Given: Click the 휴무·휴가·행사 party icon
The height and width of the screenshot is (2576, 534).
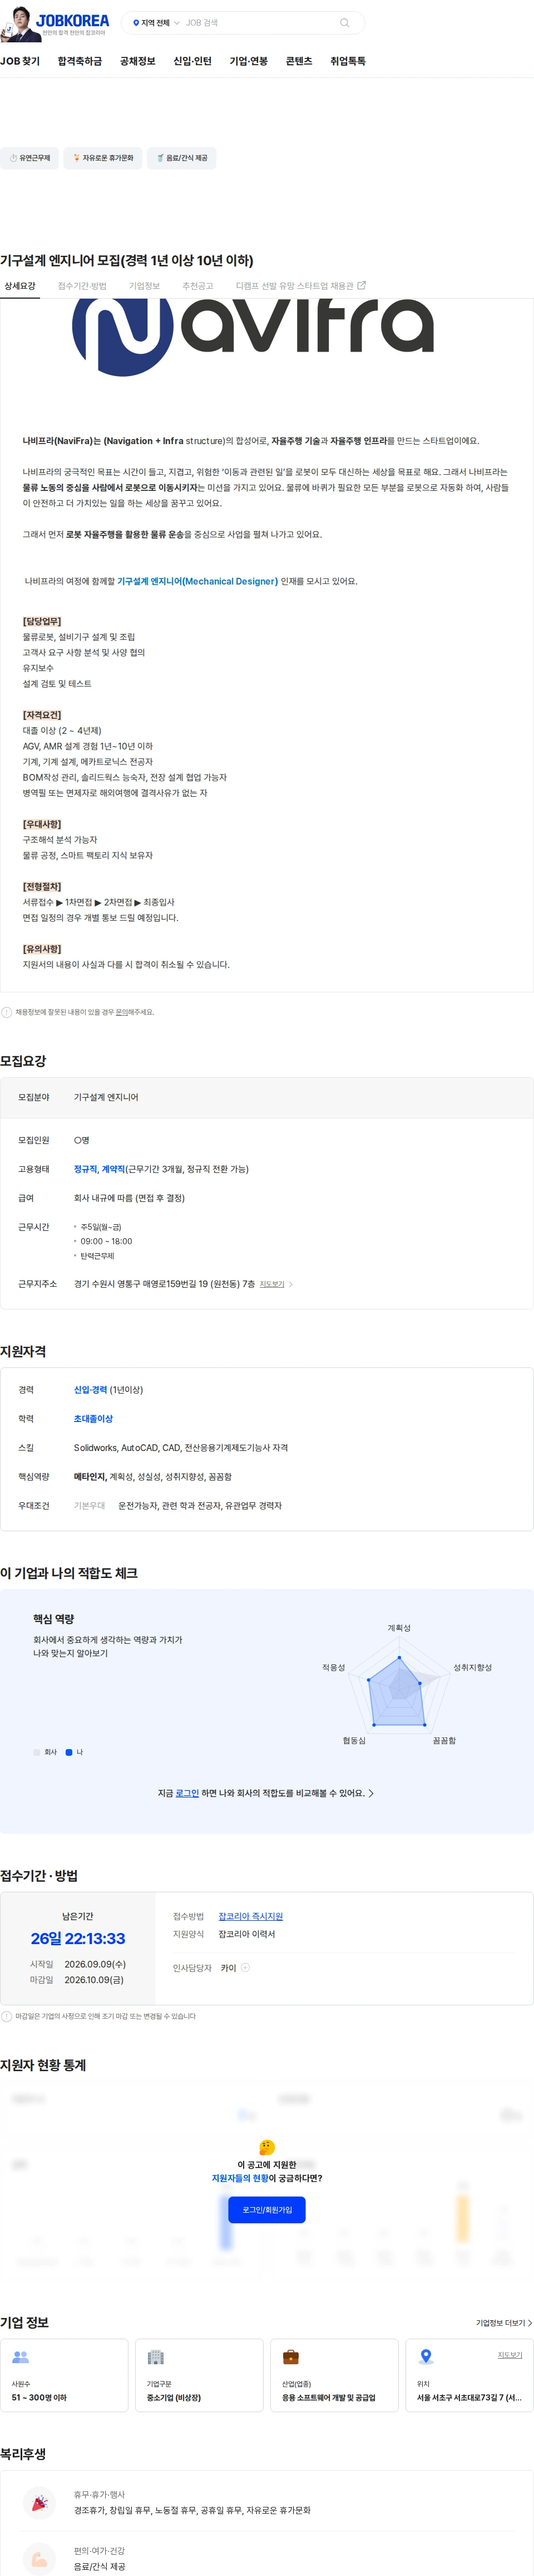Looking at the screenshot, I should [x=39, y=2503].
